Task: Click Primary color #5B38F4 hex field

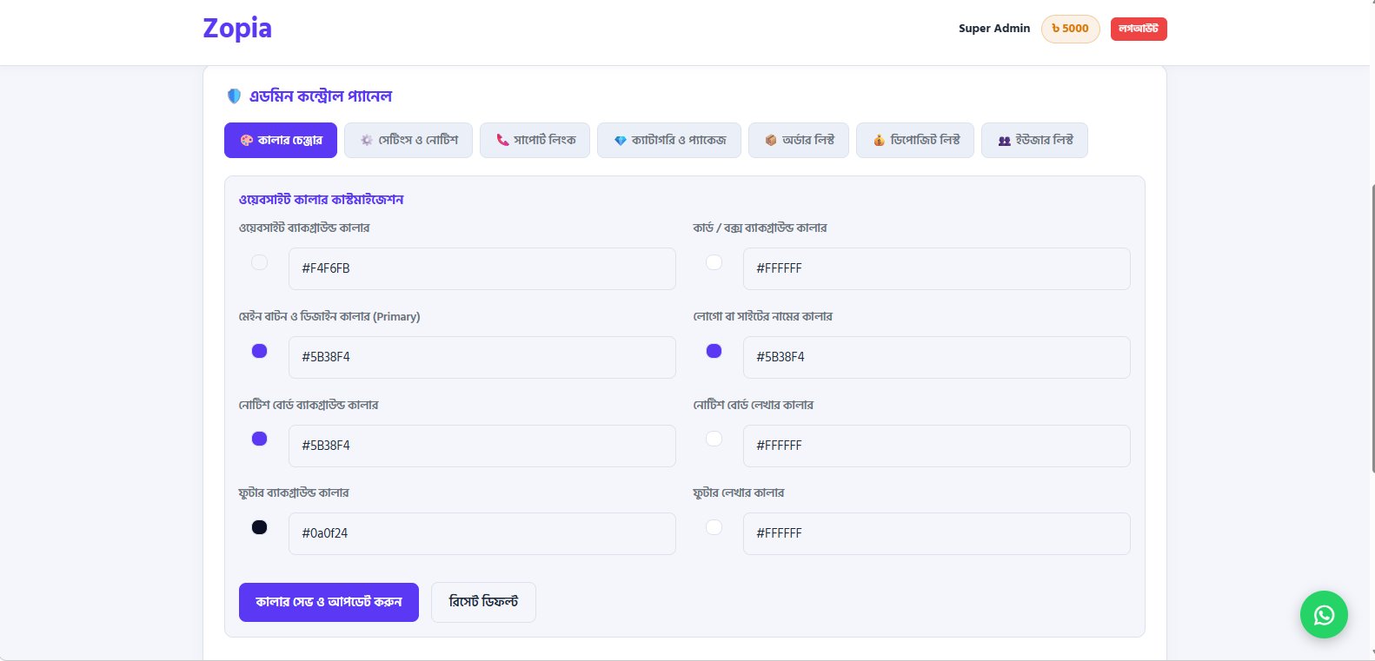Action: click(x=482, y=357)
